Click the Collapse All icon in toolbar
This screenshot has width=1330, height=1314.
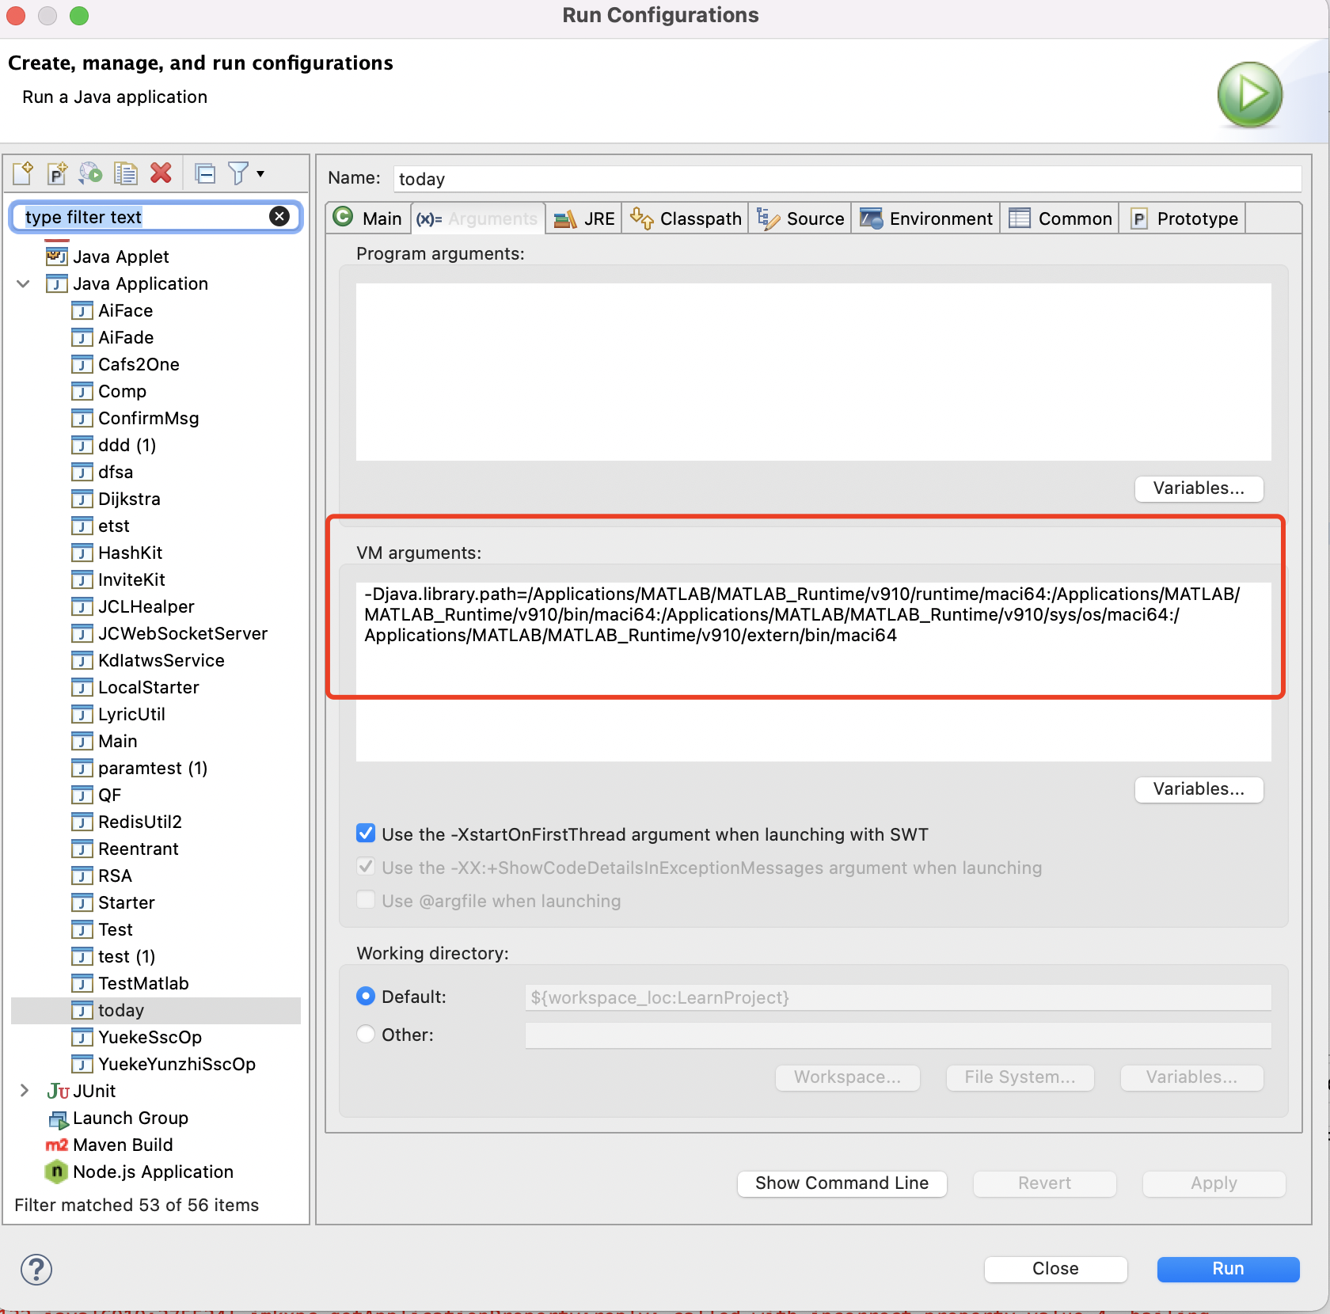(205, 173)
